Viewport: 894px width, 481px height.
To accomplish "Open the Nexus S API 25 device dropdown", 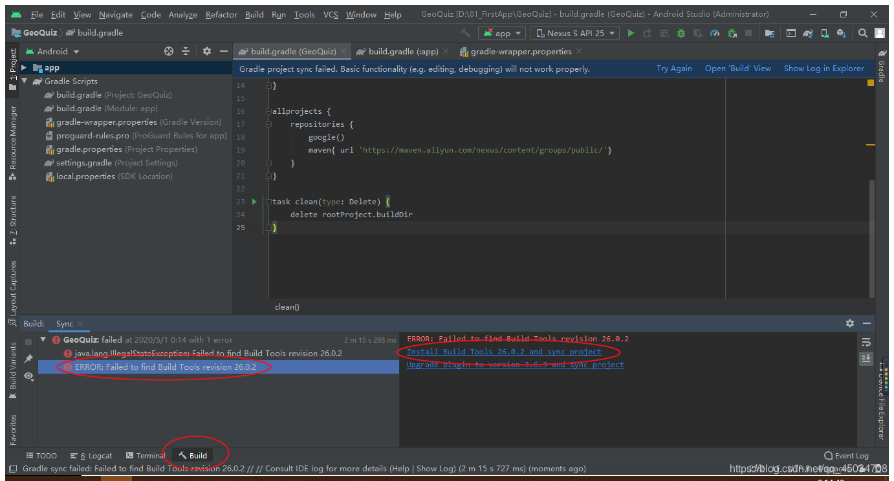I will (574, 32).
